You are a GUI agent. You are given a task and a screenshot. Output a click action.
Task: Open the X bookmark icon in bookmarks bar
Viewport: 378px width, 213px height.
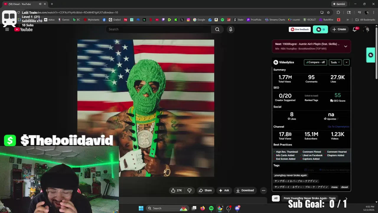[182, 20]
